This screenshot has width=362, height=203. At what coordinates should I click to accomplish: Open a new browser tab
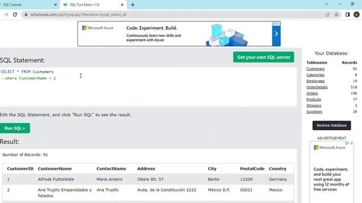click(x=133, y=5)
